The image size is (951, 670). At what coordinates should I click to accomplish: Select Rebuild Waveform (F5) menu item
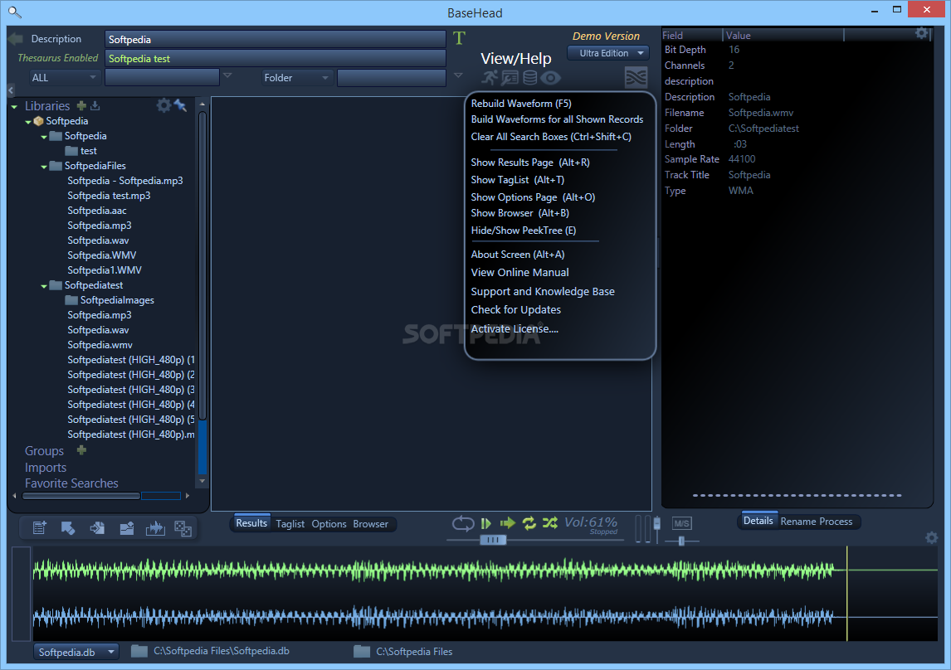point(521,104)
